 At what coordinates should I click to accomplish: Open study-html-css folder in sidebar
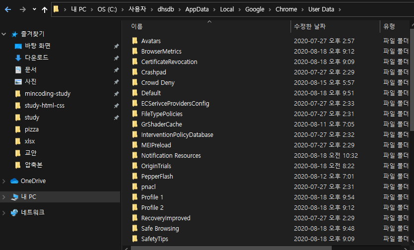click(44, 106)
